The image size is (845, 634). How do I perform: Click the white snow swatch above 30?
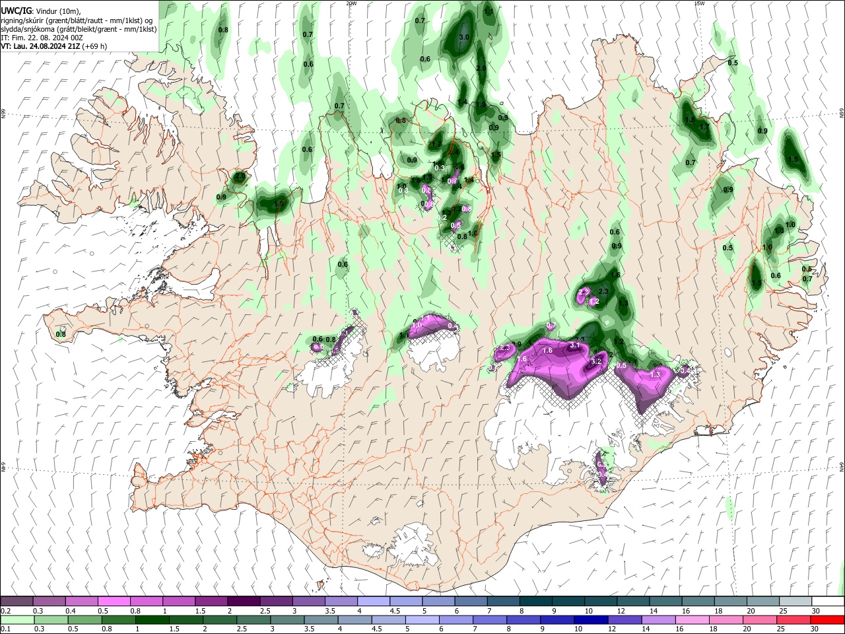click(x=827, y=601)
